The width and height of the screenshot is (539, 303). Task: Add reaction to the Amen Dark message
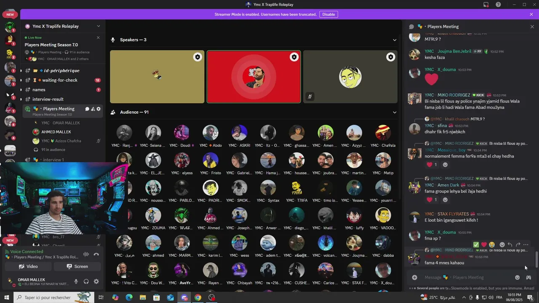pyautogui.click(x=445, y=200)
